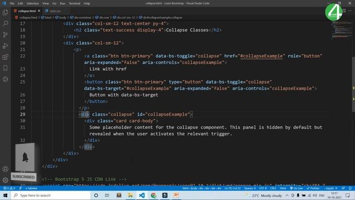Click the split editor icon

coord(344,11)
